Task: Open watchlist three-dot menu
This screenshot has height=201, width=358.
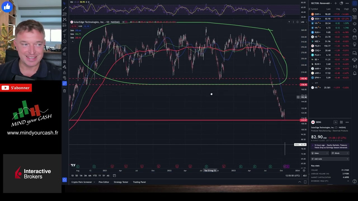Action: [x=347, y=3]
